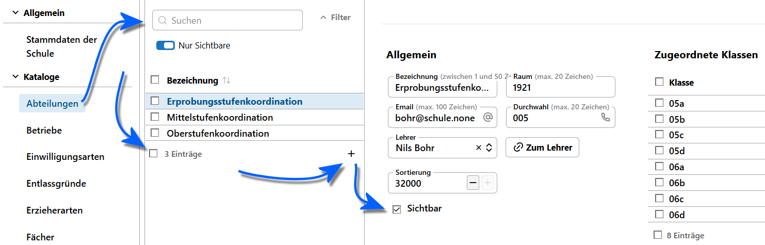Screen dimensions: 765x245
Task: Click the link icon on Zum Lehrer
Action: pyautogui.click(x=518, y=148)
